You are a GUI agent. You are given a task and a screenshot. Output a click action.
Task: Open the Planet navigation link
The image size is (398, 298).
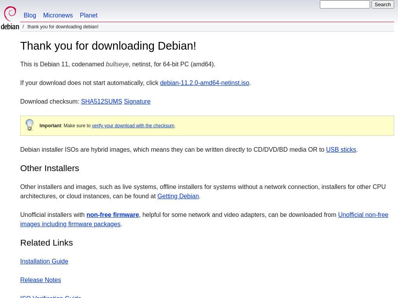pyautogui.click(x=89, y=15)
